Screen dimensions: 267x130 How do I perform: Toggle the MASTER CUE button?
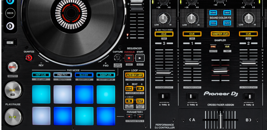point(220,34)
